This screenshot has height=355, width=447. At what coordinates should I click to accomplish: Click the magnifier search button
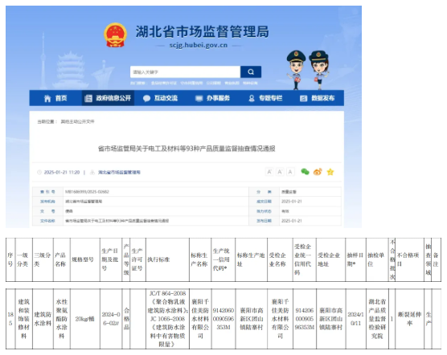point(251,71)
